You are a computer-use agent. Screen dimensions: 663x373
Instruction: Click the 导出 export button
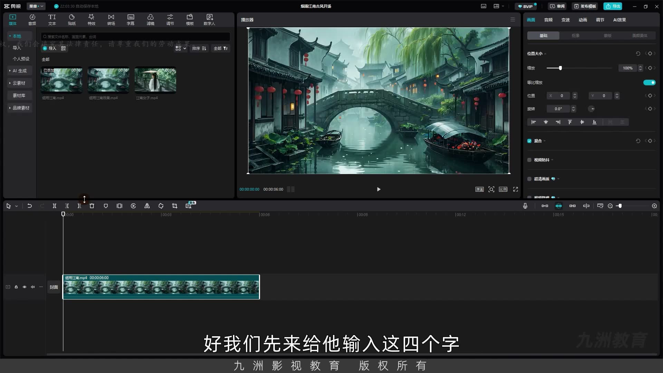coord(613,6)
